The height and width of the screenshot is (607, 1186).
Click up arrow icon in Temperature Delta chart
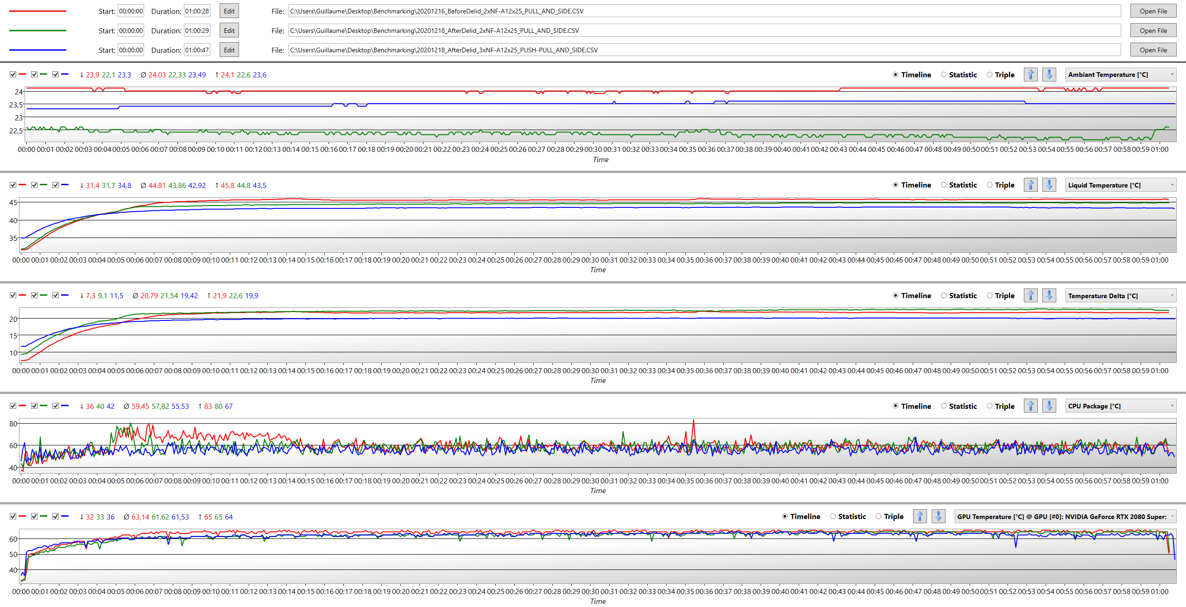(1030, 295)
